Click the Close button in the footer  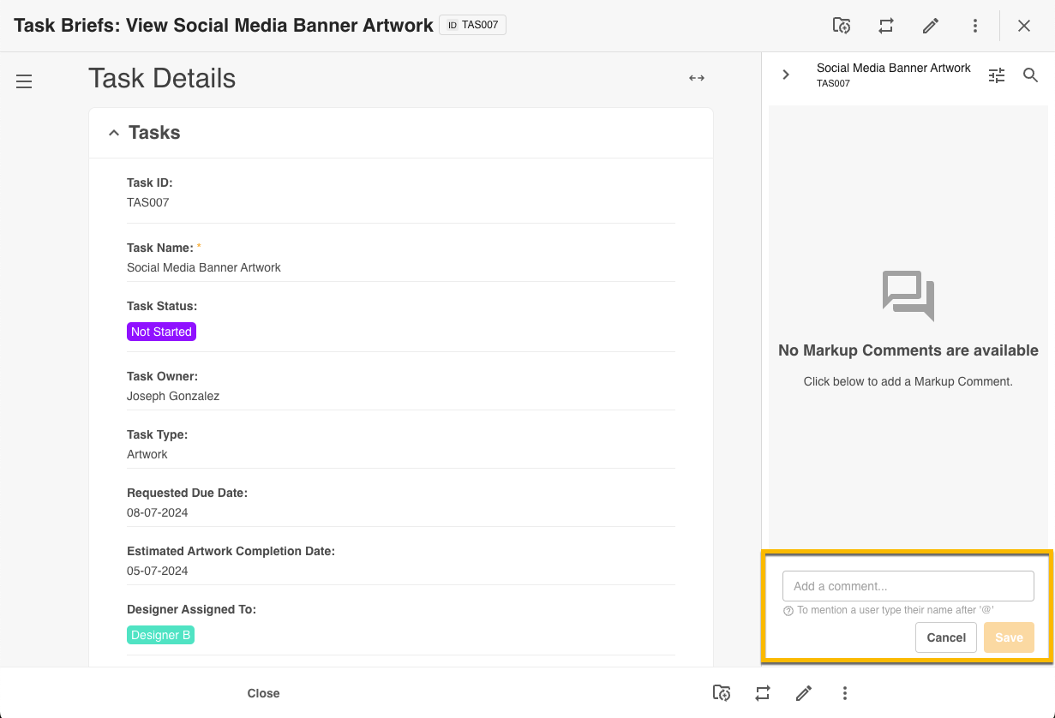[x=263, y=693]
